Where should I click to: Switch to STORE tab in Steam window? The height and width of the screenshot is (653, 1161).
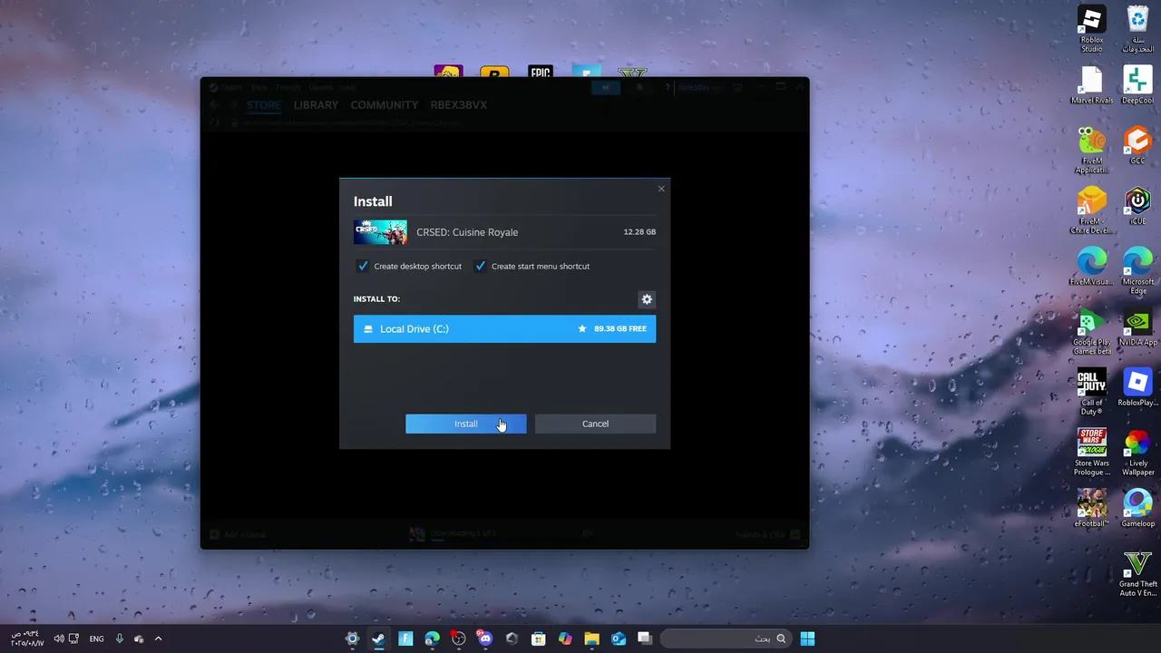coord(264,105)
